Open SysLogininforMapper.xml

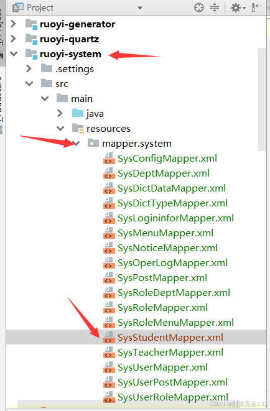[x=175, y=218]
